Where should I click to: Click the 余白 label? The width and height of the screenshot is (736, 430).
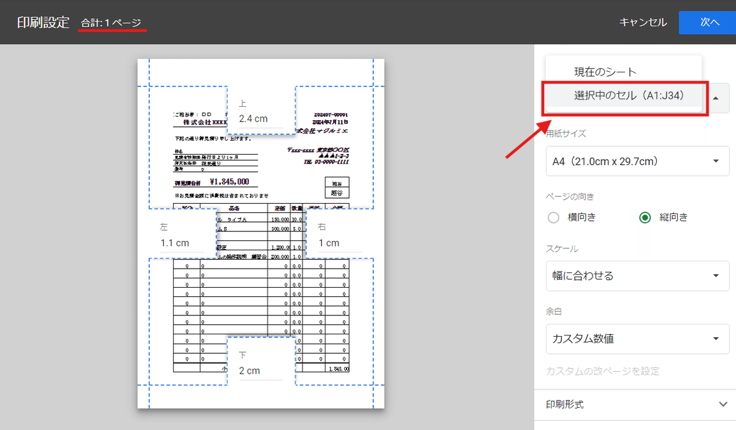pos(554,312)
